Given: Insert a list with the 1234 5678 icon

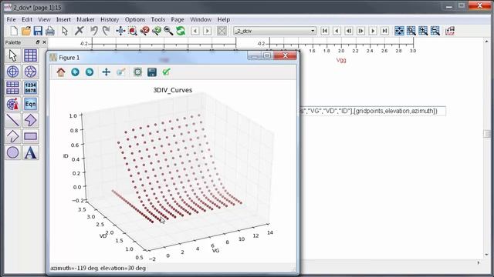Looking at the screenshot, I should click(31, 88).
